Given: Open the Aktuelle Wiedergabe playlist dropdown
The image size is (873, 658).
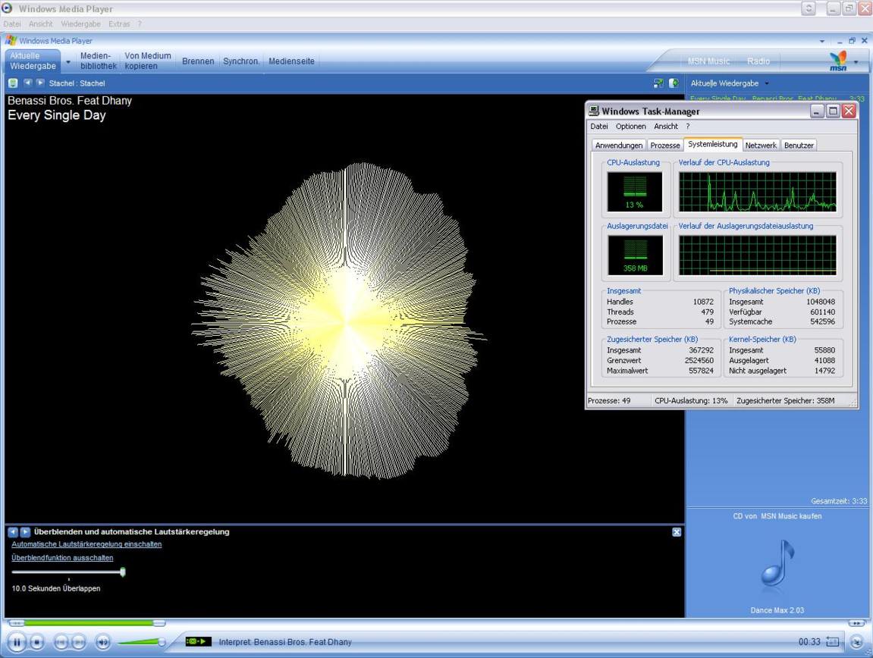Looking at the screenshot, I should (766, 83).
